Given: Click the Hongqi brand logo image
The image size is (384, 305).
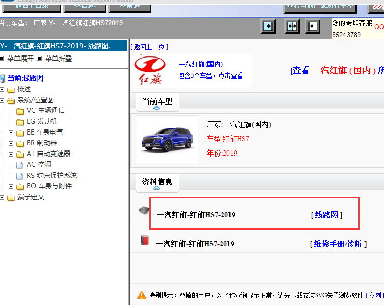Looking at the screenshot, I should click(150, 70).
